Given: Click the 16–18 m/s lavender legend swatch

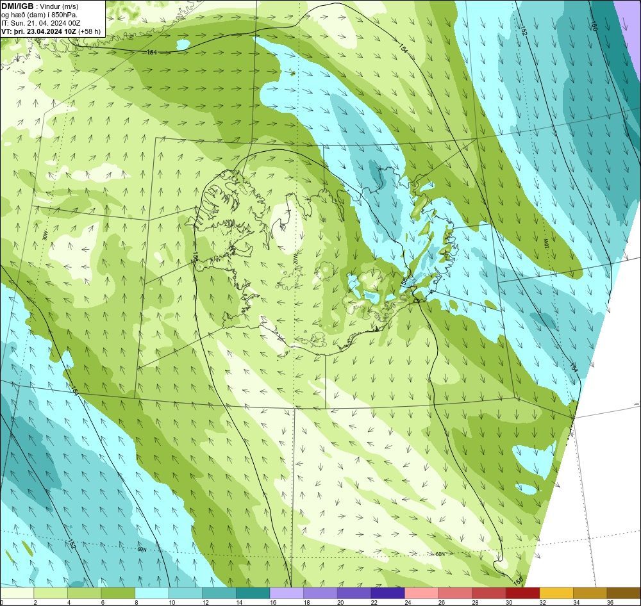Looking at the screenshot, I should [x=287, y=593].
